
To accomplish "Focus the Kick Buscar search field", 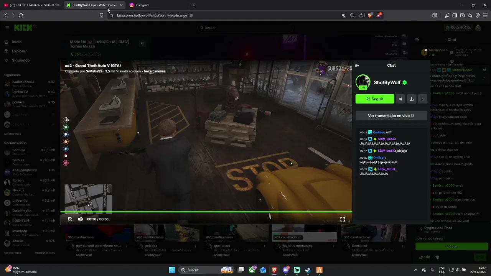I will click(x=245, y=28).
